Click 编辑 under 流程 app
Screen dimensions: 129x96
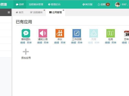[x=90, y=43]
